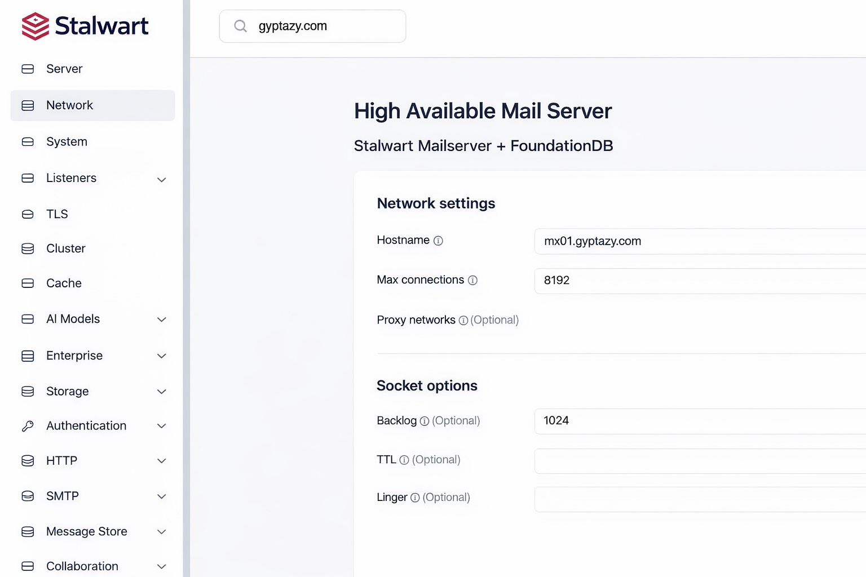Viewport: 866px width, 577px height.
Task: Click the "High Available Mail Server" heading
Action: coord(483,111)
